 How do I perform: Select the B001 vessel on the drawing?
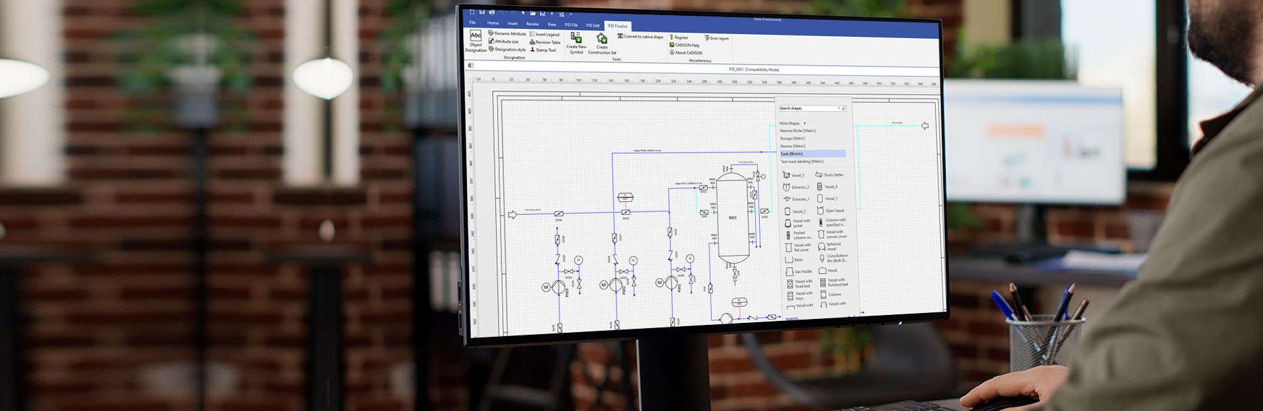(732, 217)
